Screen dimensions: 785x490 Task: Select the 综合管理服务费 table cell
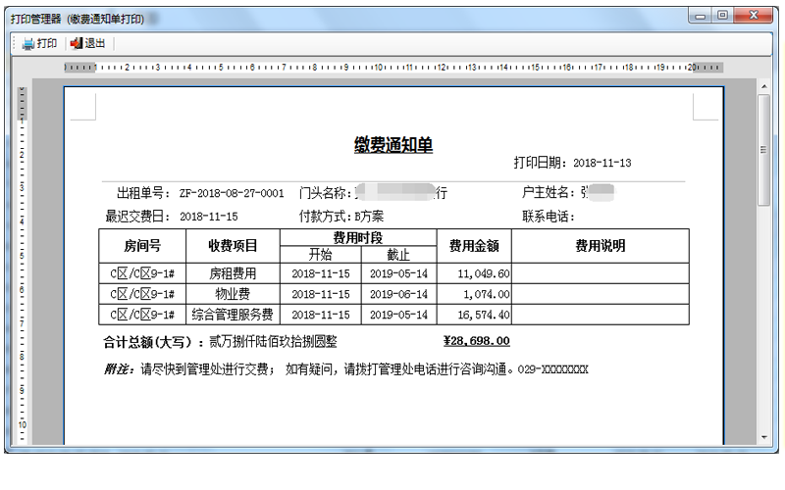coord(233,315)
